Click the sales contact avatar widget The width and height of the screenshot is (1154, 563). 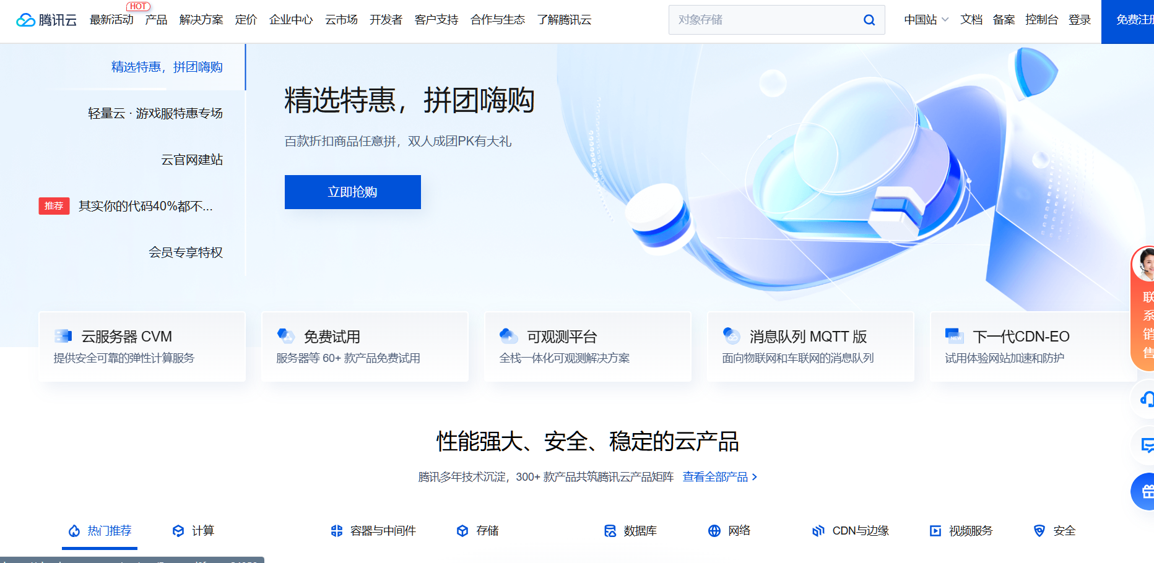[1143, 308]
